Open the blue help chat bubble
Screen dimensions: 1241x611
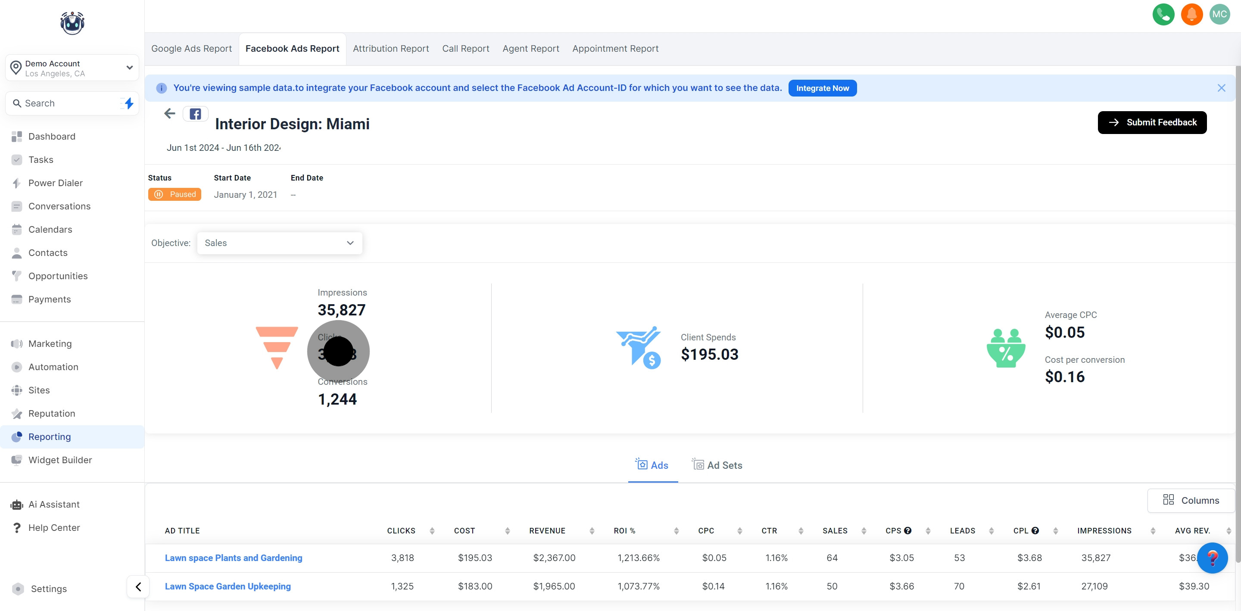[1212, 558]
